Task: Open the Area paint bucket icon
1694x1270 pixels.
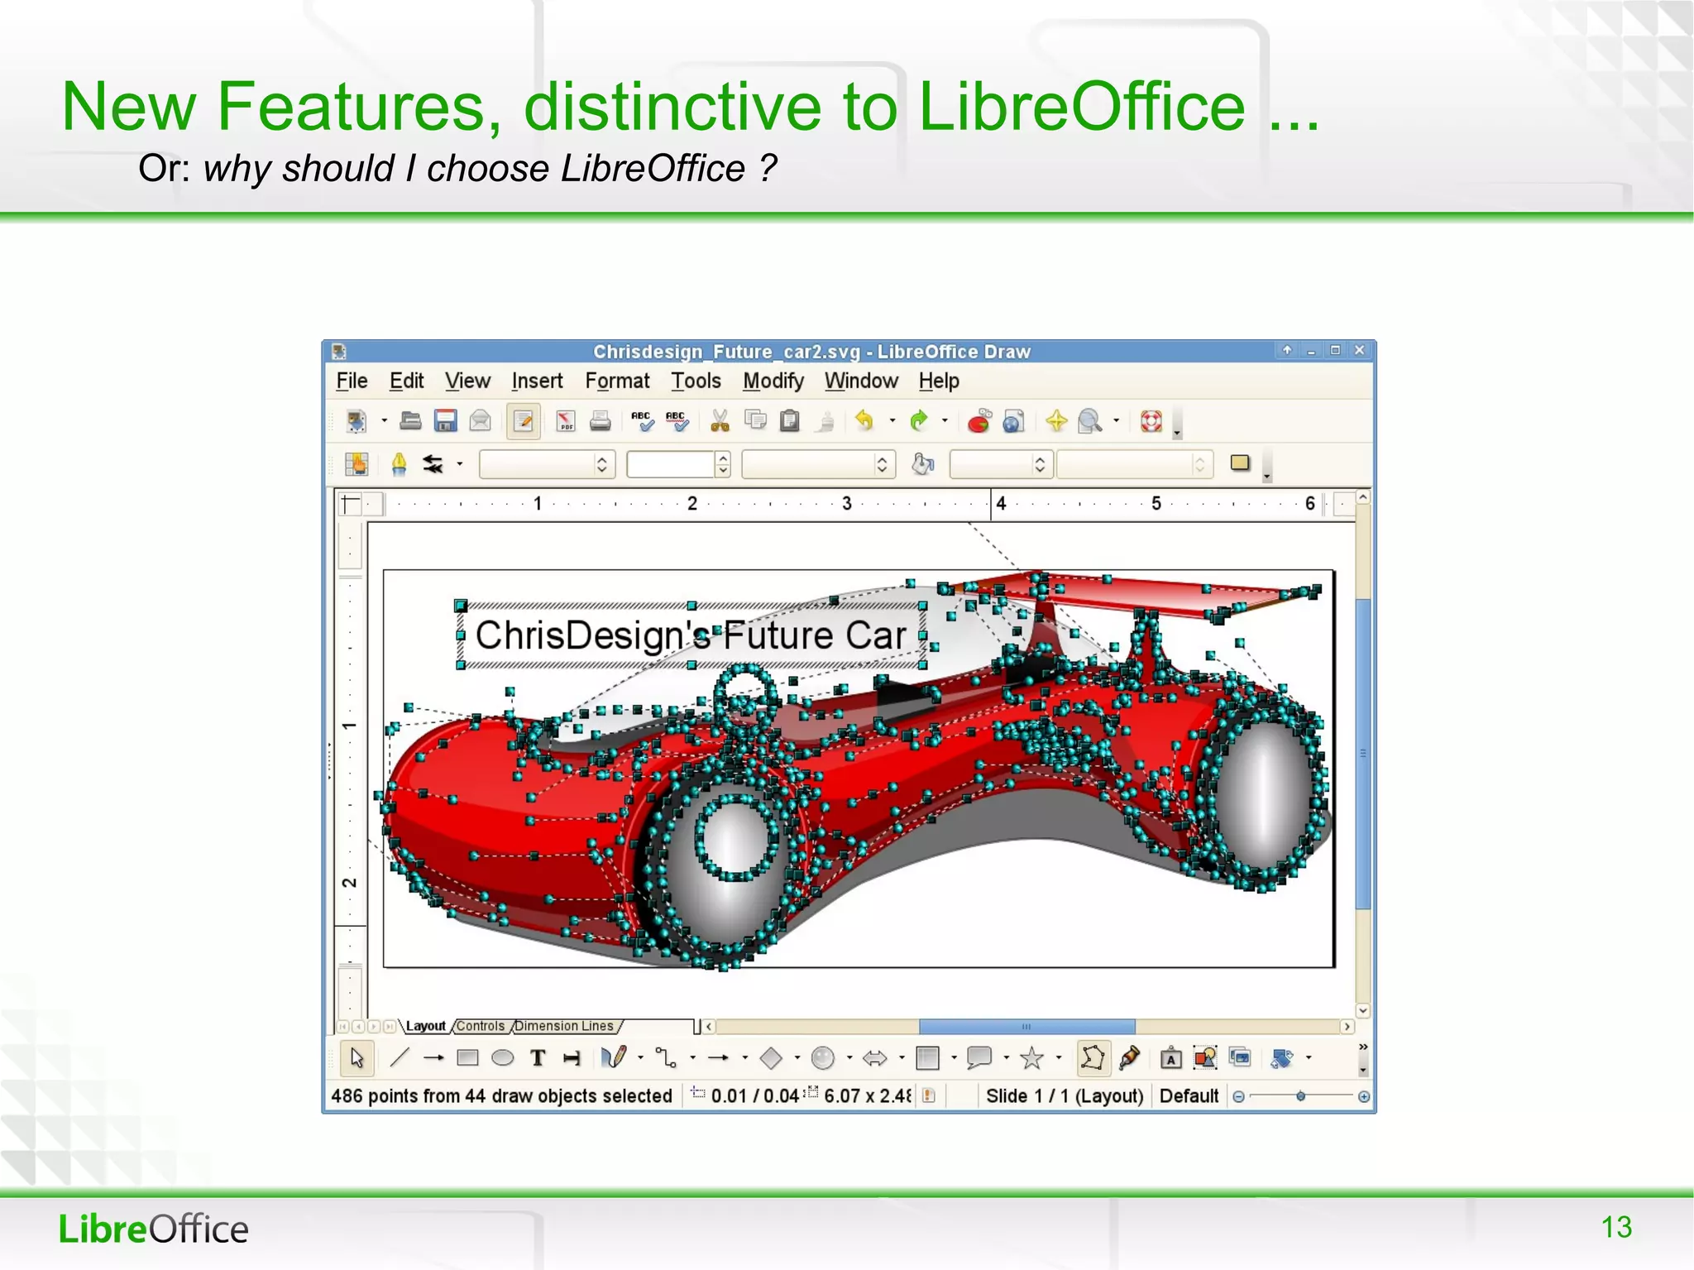Action: (x=923, y=464)
